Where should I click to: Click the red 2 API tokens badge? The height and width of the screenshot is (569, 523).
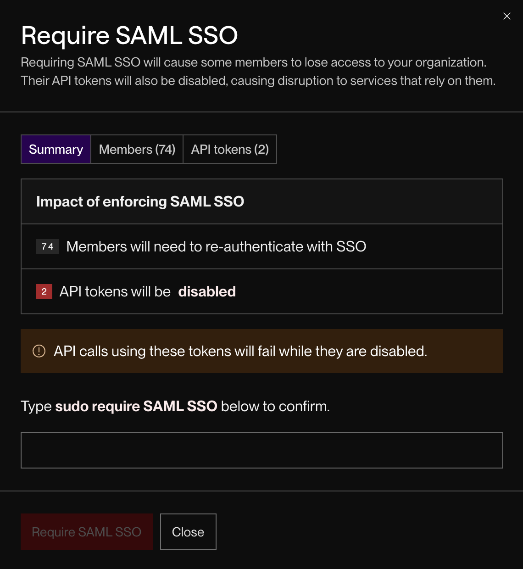[44, 291]
